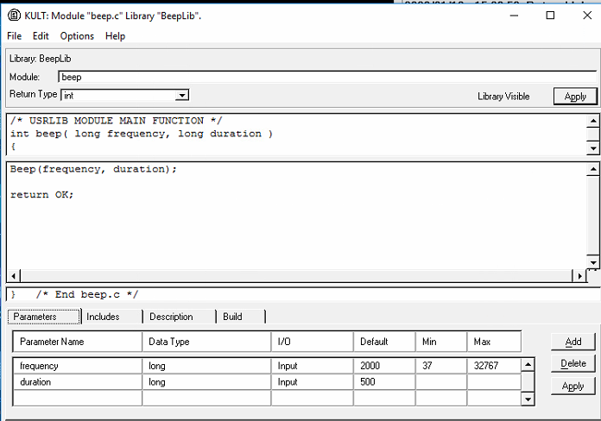Click the I/O column header
Image resolution: width=601 pixels, height=421 pixels.
pos(312,342)
